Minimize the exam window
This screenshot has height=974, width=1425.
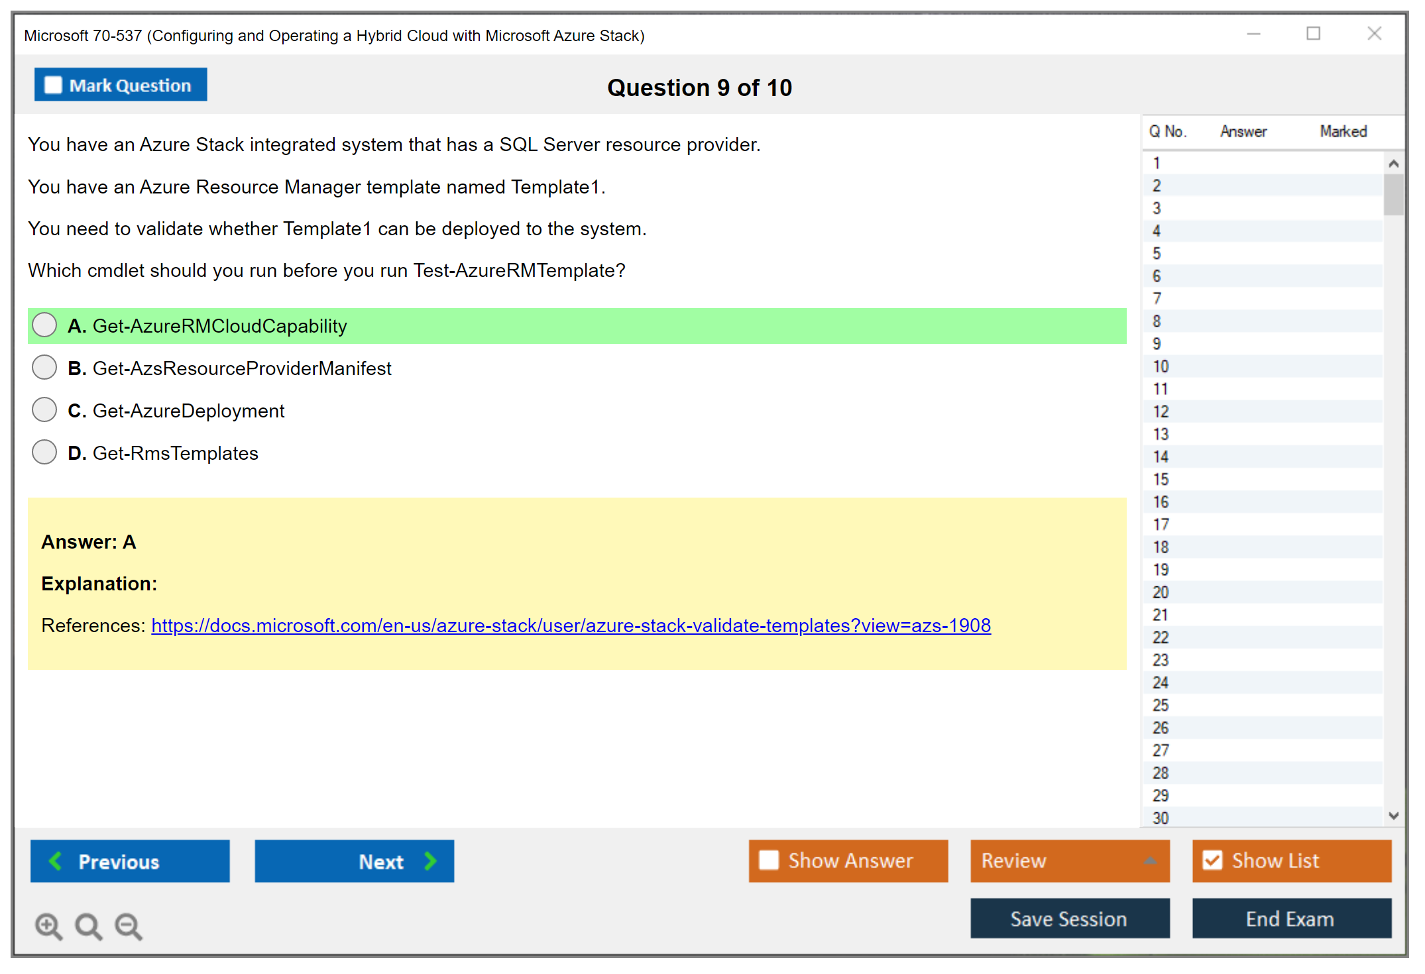[1253, 34]
